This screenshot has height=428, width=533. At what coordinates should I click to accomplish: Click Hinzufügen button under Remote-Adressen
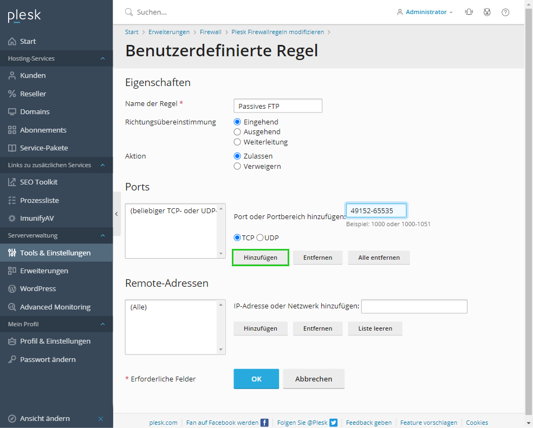[x=261, y=328]
